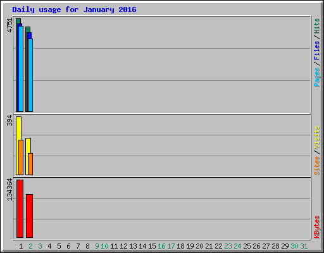Click the chart title 'Daily usage for January 2016'

tap(74, 9)
